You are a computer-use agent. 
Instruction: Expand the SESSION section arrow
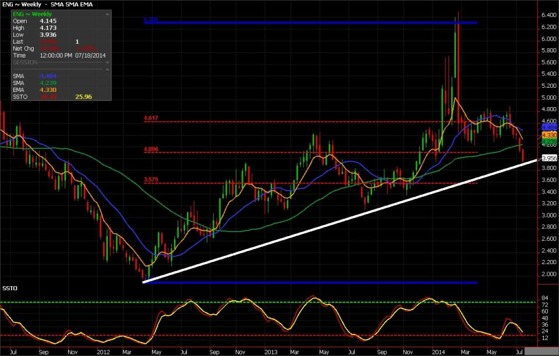[x=107, y=63]
